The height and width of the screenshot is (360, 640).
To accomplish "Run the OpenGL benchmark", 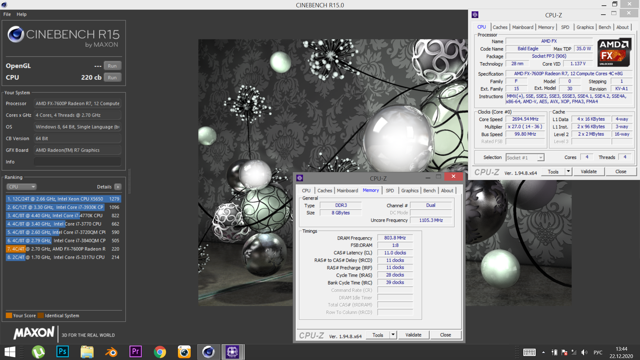I will pos(112,66).
